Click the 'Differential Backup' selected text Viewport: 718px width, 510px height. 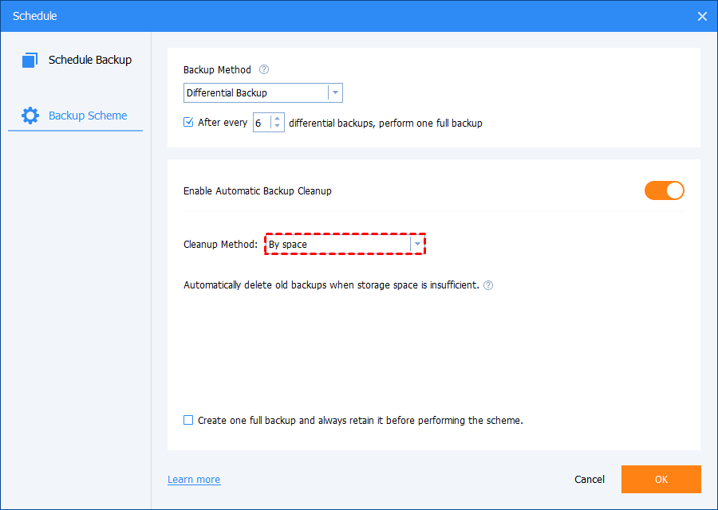coord(227,93)
